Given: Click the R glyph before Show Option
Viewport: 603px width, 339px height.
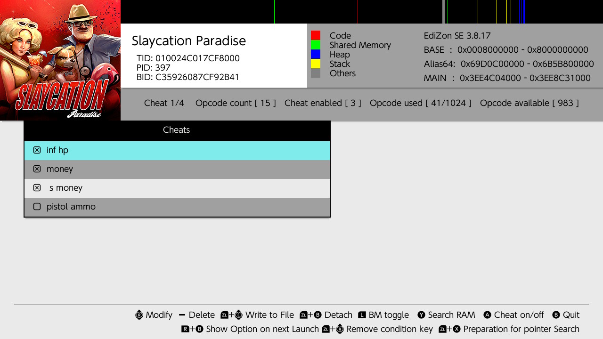Looking at the screenshot, I should coord(185,329).
